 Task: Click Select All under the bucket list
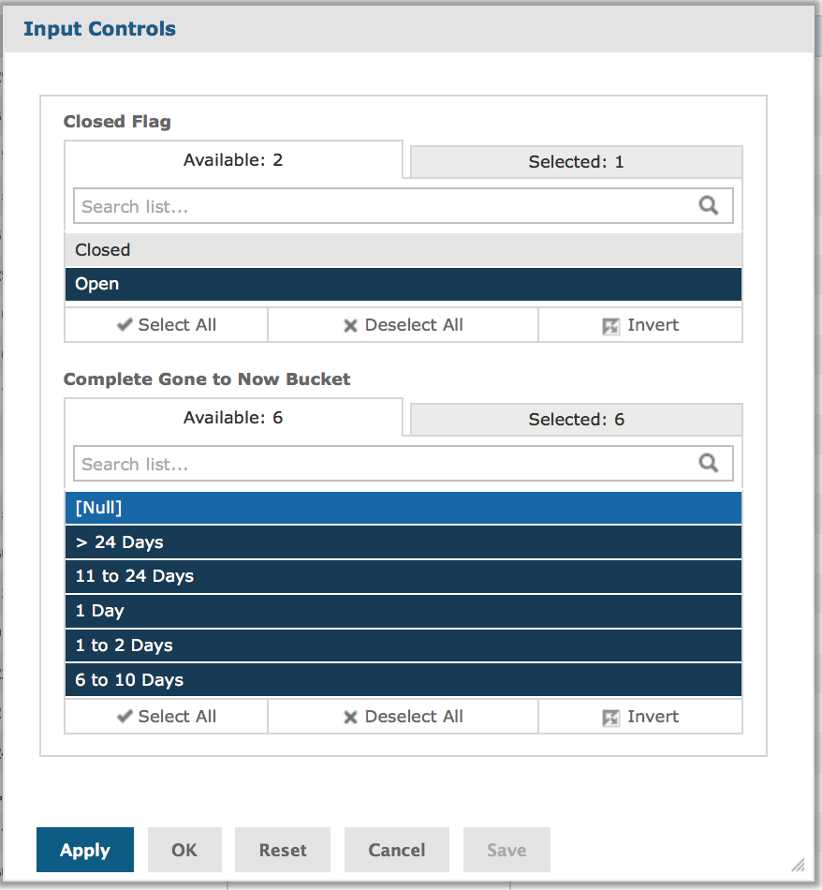pyautogui.click(x=167, y=717)
